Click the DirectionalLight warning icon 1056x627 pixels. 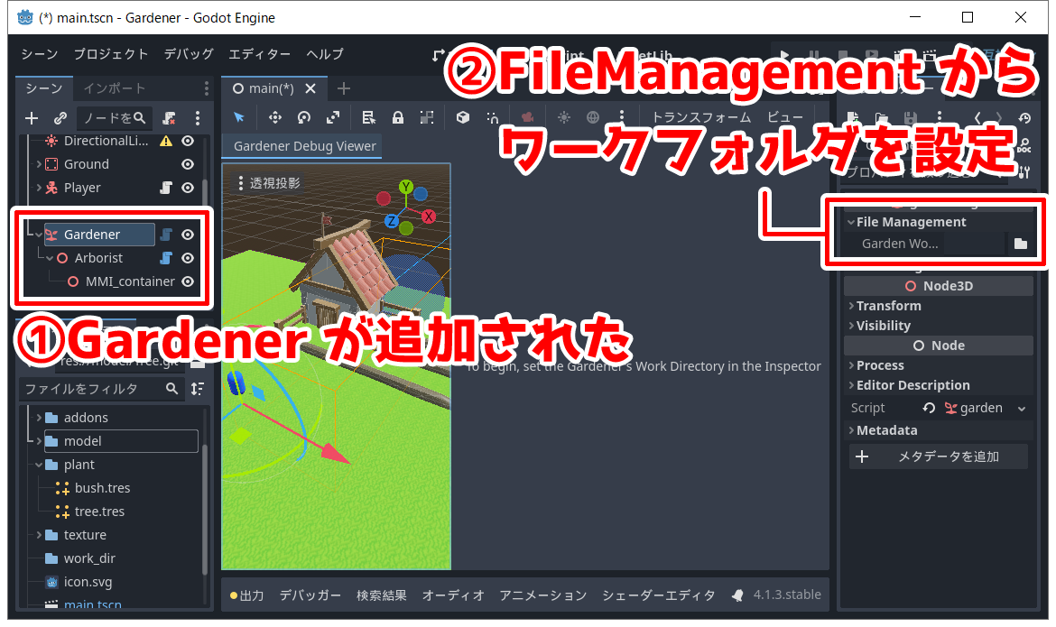point(166,141)
